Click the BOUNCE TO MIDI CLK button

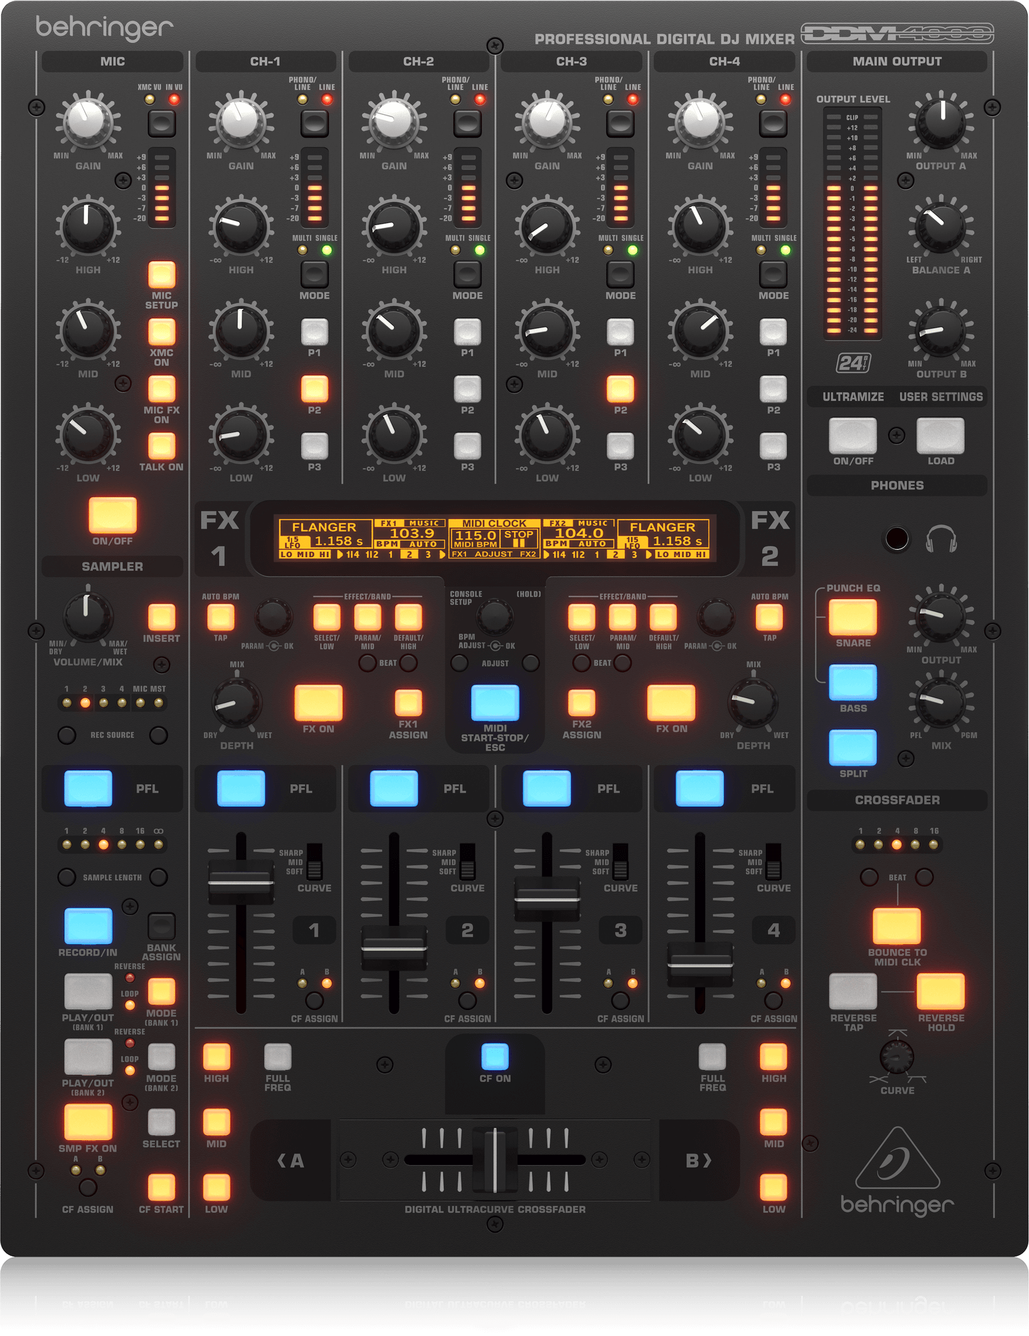point(897,926)
